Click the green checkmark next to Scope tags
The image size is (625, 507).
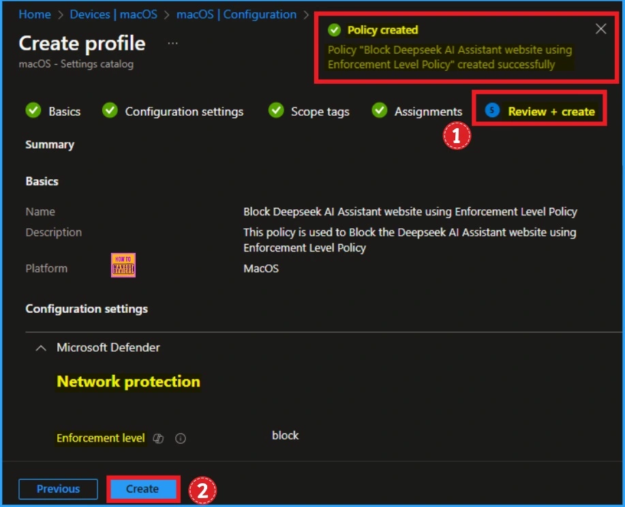click(x=276, y=110)
